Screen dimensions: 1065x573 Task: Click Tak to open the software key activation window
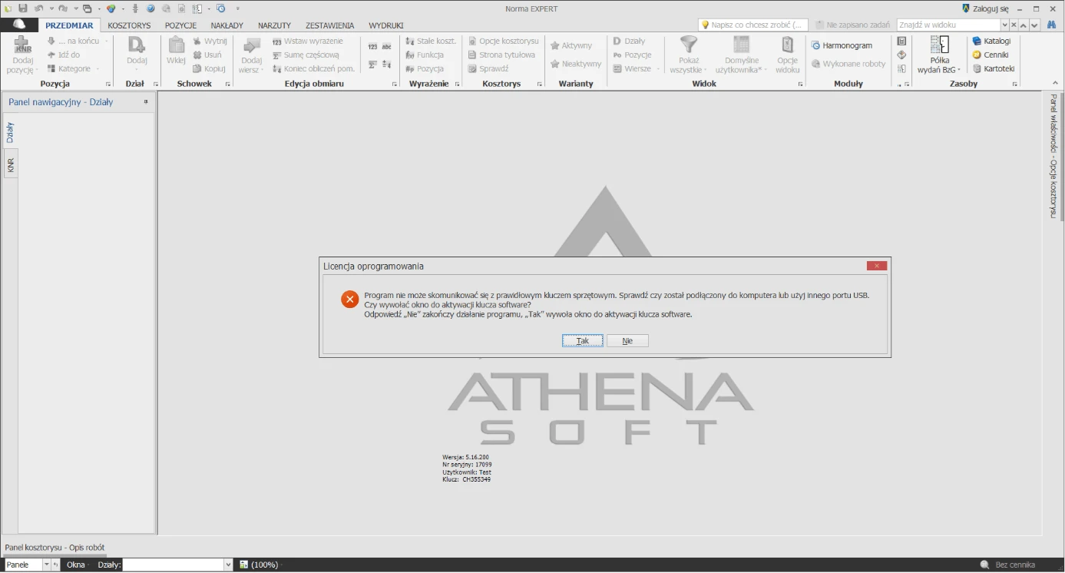pos(583,340)
